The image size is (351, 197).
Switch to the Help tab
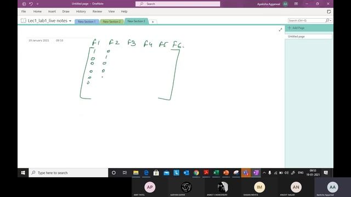124,11
